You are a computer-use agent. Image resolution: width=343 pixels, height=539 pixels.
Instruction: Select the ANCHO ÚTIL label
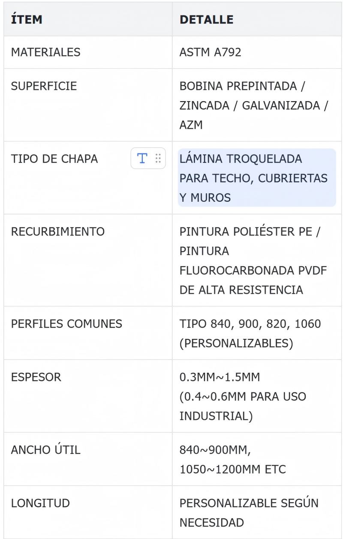(x=45, y=450)
